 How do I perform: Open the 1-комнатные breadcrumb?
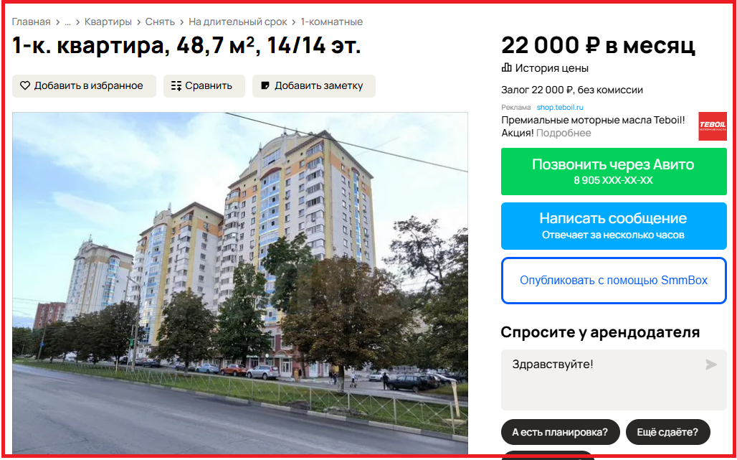click(332, 22)
